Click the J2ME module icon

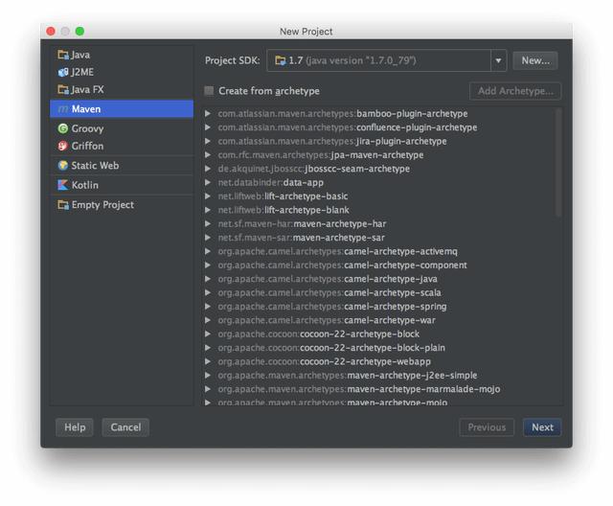(63, 72)
